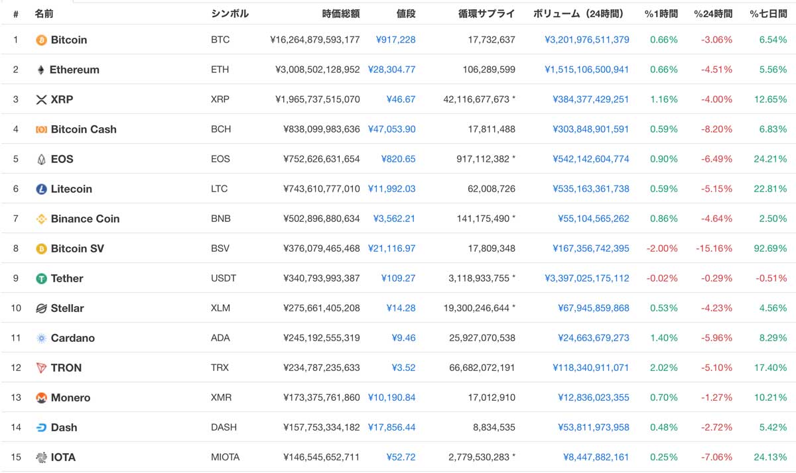
Task: Open the Bitcoin SV name link
Action: click(x=78, y=248)
